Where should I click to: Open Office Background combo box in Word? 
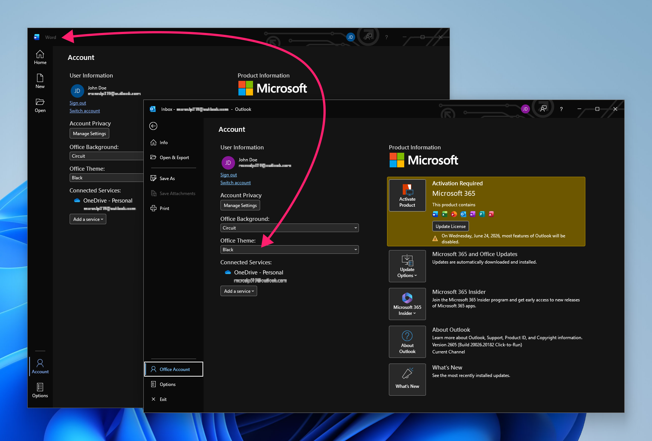[107, 156]
